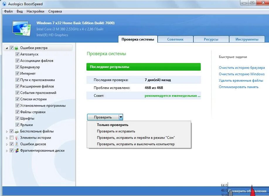Open the Настройки menu
Image resolution: width=269 pixels, height=196 pixels.
[35, 11]
